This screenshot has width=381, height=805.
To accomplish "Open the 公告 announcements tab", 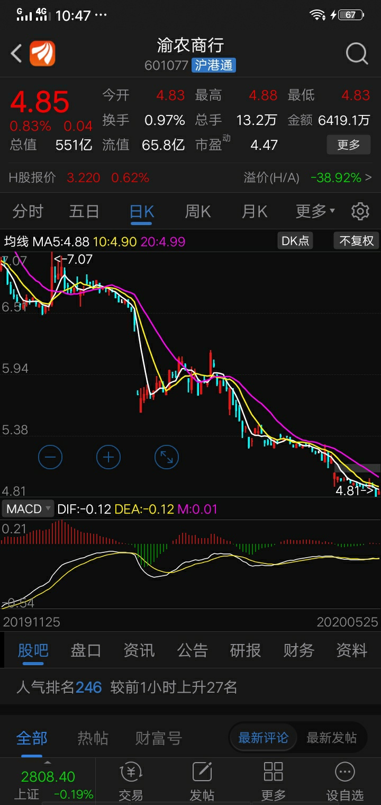I will (192, 650).
